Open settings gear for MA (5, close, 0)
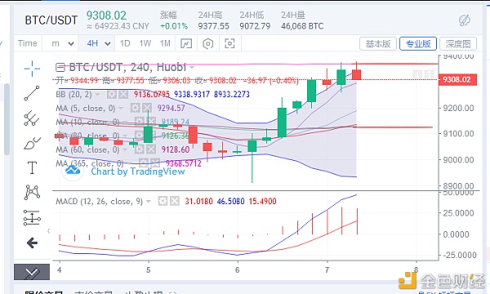 (135, 108)
